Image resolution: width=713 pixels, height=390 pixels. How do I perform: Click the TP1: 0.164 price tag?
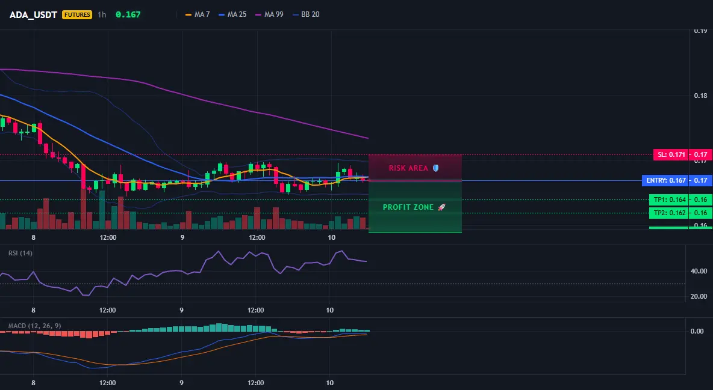[670, 200]
